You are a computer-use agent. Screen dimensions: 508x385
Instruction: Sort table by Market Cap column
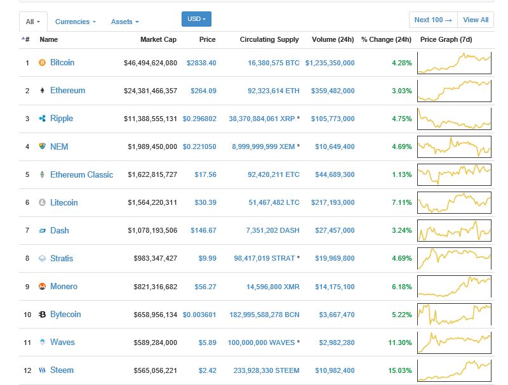pyautogui.click(x=158, y=39)
